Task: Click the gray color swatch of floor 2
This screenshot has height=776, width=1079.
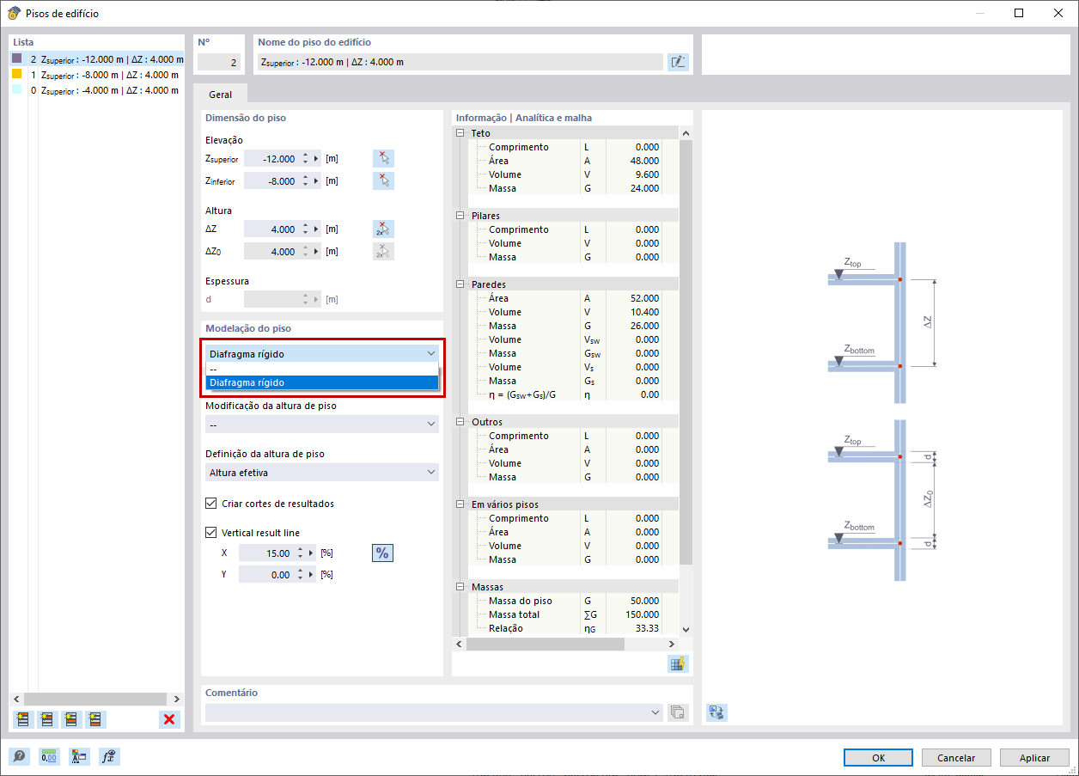Action: pos(16,58)
